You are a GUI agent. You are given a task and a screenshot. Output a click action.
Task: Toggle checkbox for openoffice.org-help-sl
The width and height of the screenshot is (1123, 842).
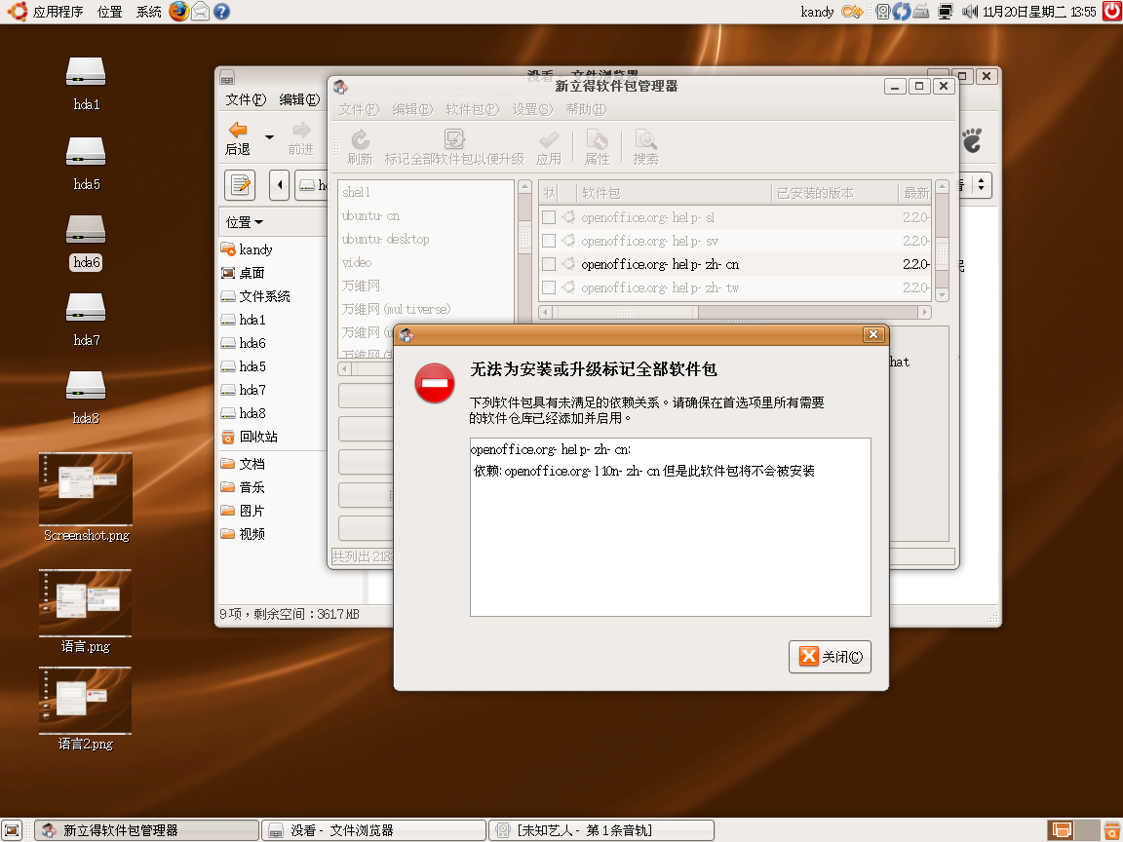[550, 217]
